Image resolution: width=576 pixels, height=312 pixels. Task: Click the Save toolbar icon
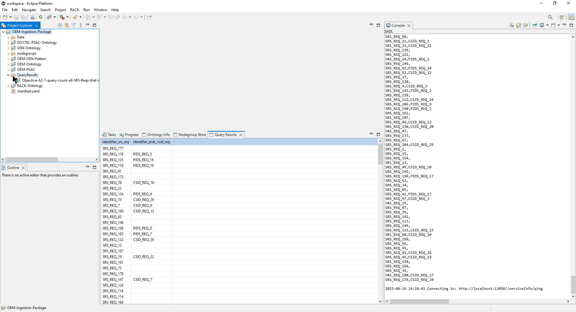click(16, 17)
